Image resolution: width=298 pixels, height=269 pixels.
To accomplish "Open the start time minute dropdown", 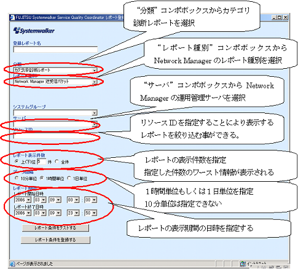I will (91, 200).
